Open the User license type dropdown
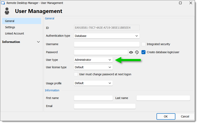 pyautogui.click(x=93, y=67)
